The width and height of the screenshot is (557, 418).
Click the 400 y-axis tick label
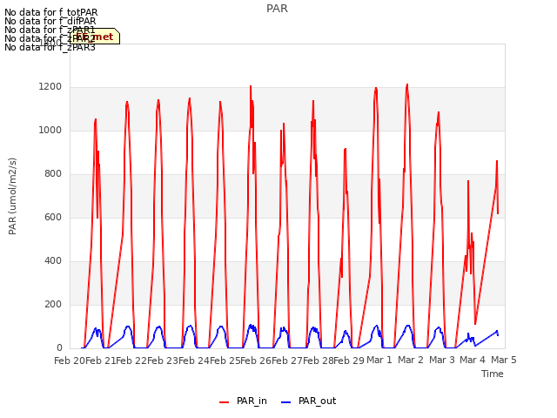click(53, 261)
